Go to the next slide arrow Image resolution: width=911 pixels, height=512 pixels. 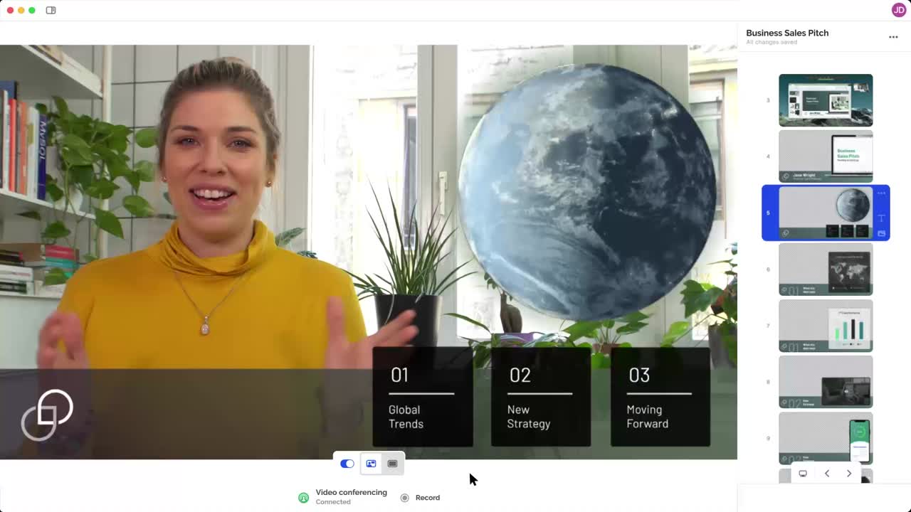[848, 474]
